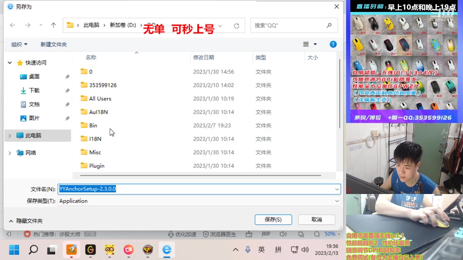Click 隐藏文件夹 to collapse folders
This screenshot has height=260, width=463.
click(x=26, y=221)
